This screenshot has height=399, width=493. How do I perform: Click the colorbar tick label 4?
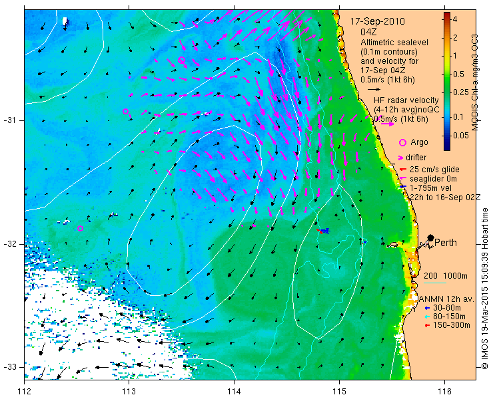click(x=455, y=19)
